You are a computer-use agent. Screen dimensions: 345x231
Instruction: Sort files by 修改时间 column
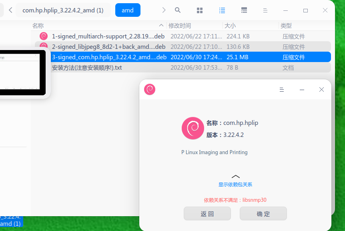(180, 26)
